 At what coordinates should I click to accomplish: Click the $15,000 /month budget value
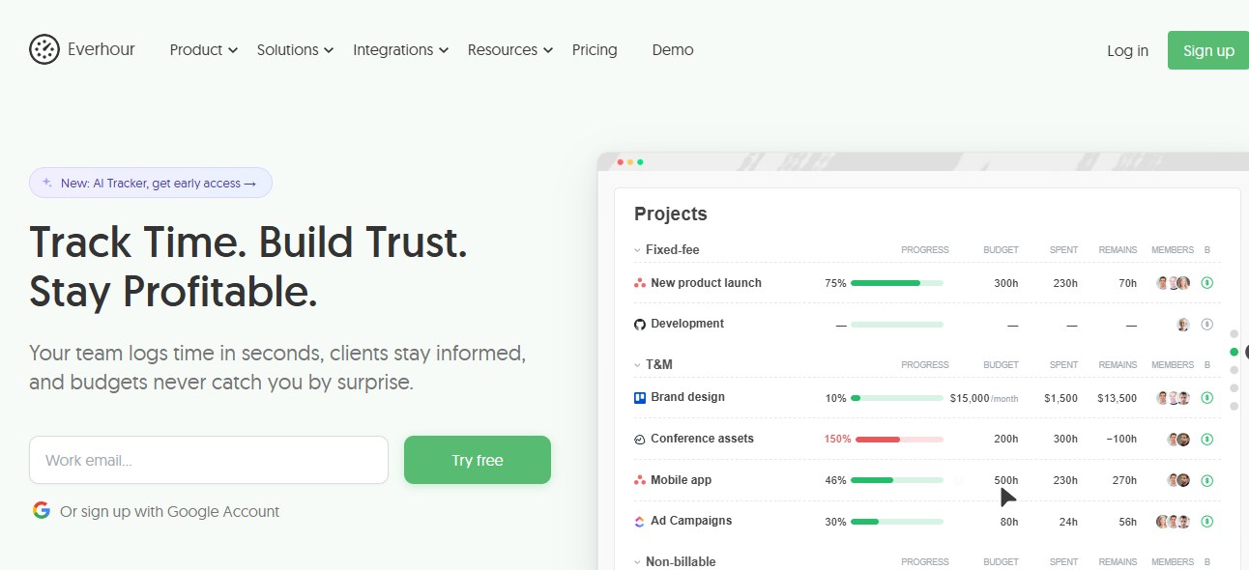[x=984, y=398]
